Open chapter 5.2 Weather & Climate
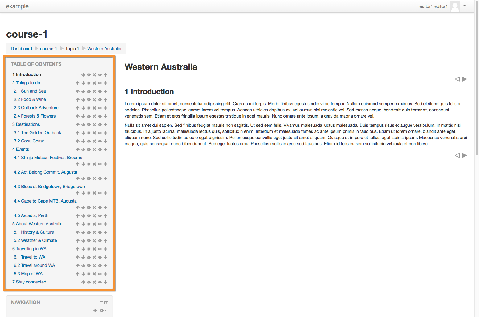The height and width of the screenshot is (317, 479). click(35, 240)
